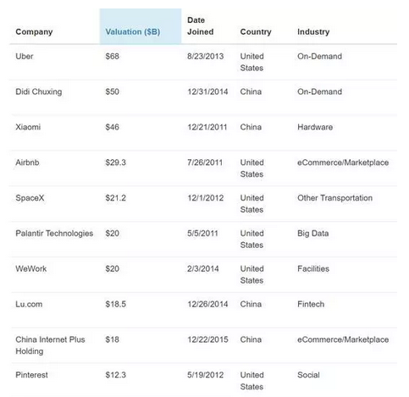Sort by the Valuation ($B) column header
Viewport: 409px width, 397px height.
[133, 31]
